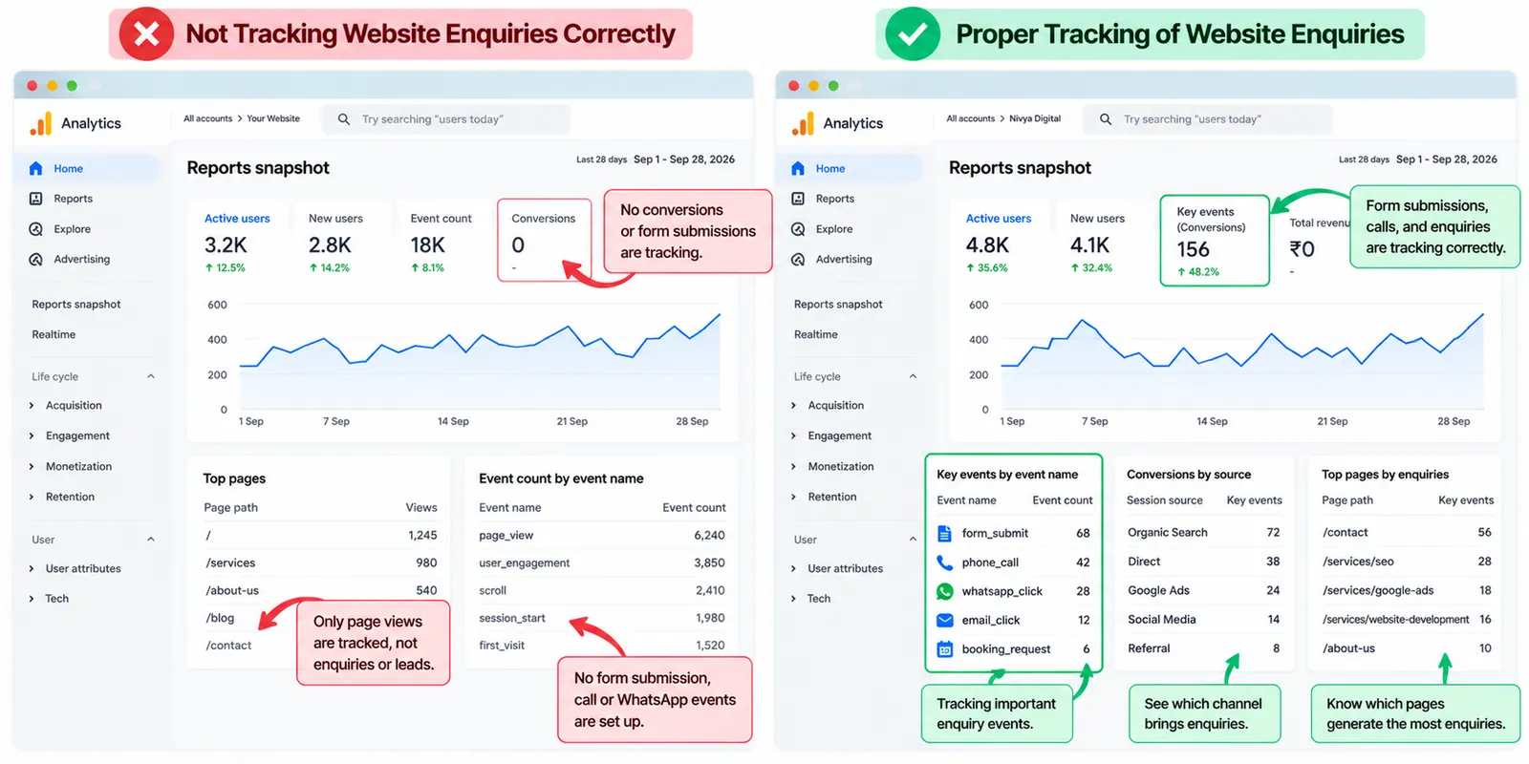Open Reports snapshot in Nivya Digital sidebar

point(838,305)
